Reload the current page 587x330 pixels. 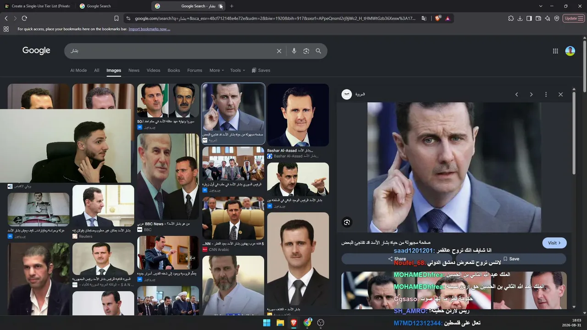(x=24, y=18)
